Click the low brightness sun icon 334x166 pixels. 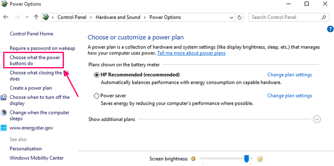pyautogui.click(x=193, y=158)
